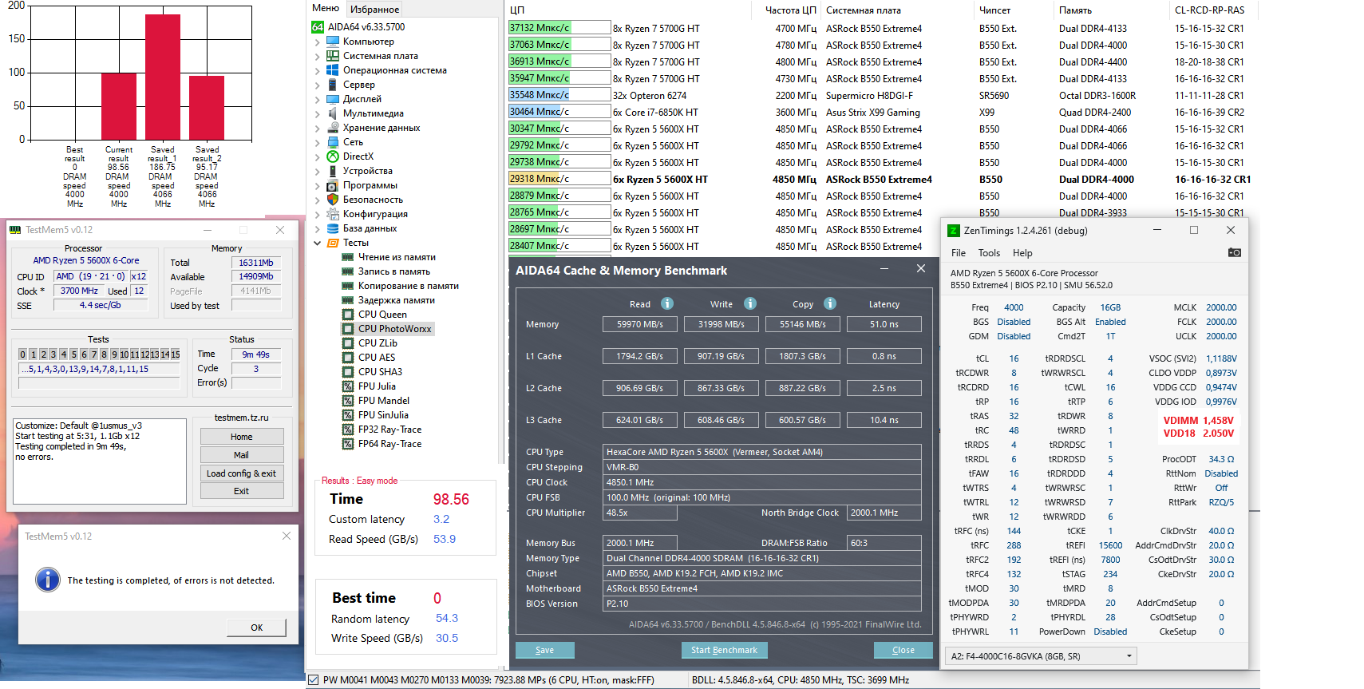Click Load config & exit in TestMem5
Image resolution: width=1364 pixels, height=689 pixels.
click(242, 473)
